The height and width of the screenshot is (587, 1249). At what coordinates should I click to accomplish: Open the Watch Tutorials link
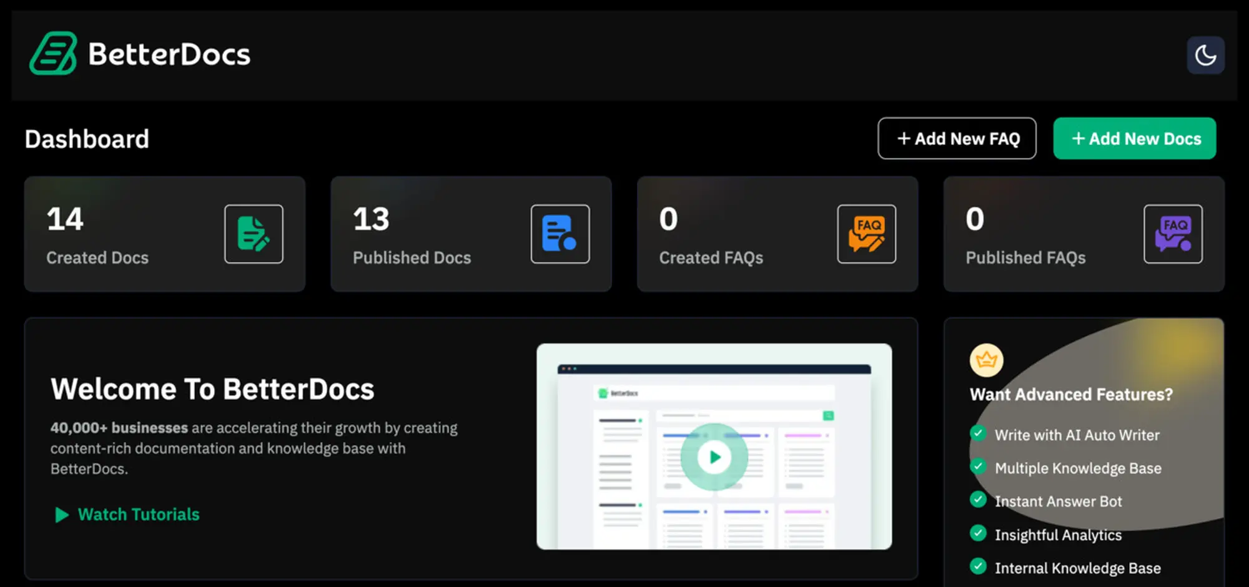pyautogui.click(x=139, y=515)
